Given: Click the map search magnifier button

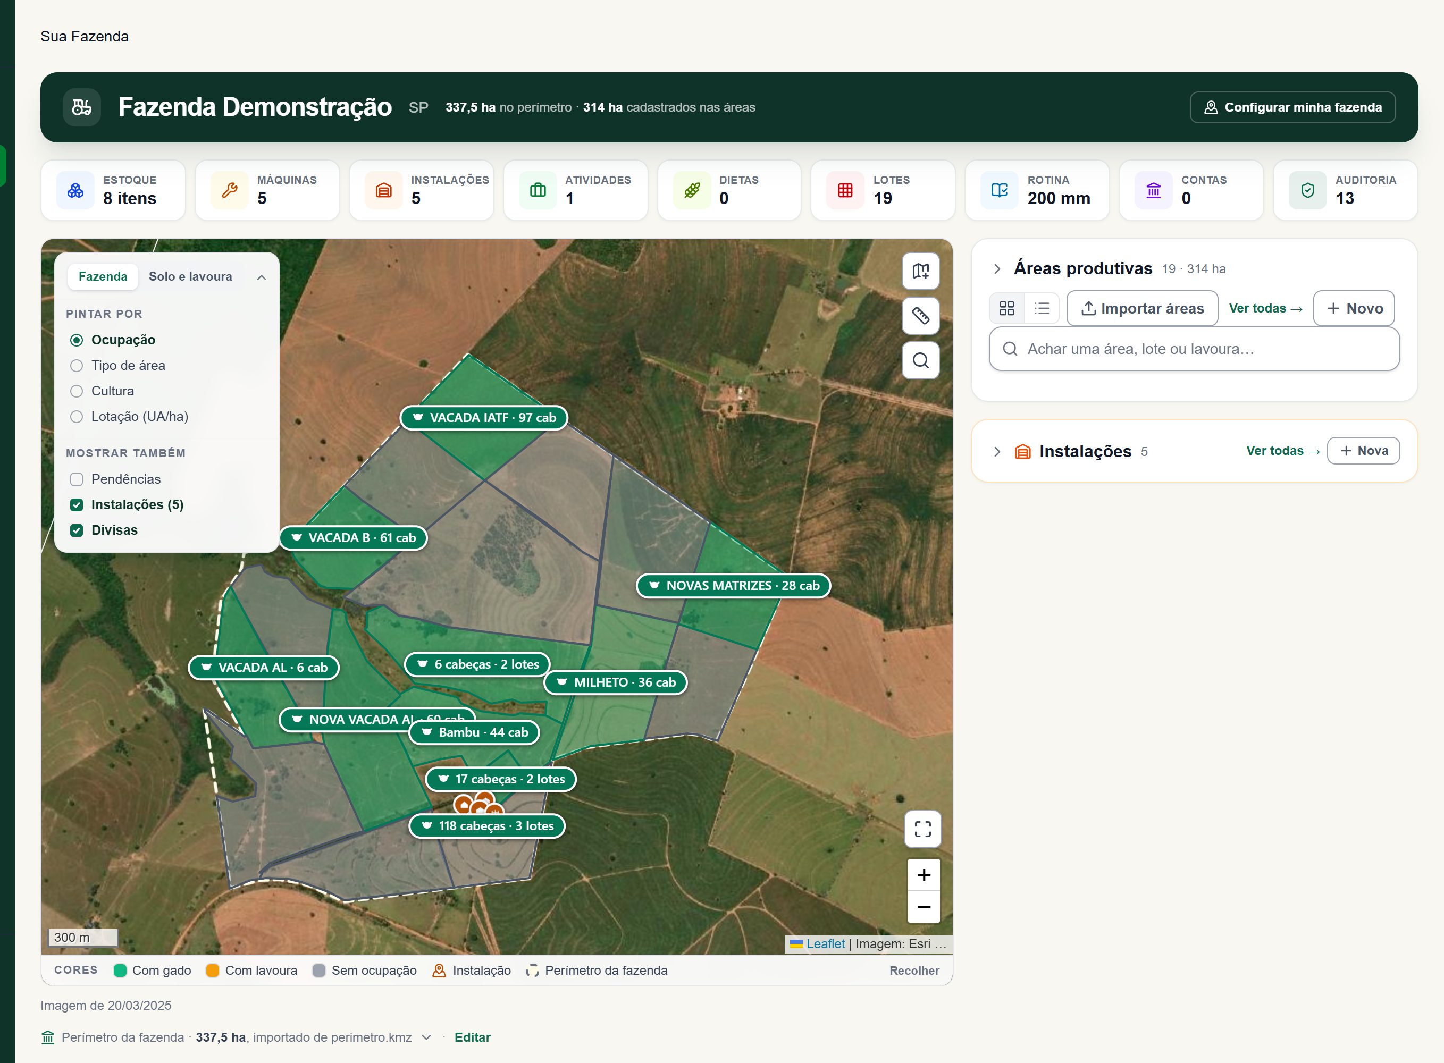Looking at the screenshot, I should click(921, 360).
